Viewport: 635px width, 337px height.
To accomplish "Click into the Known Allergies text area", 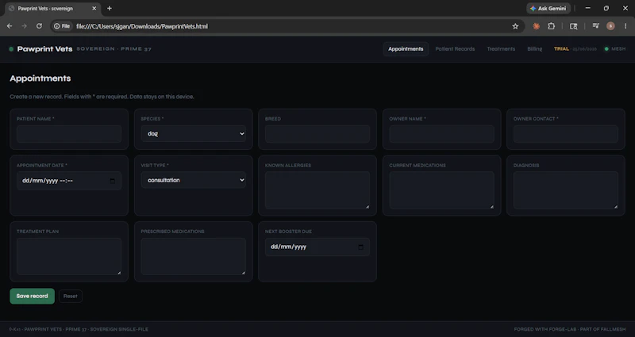I will point(317,190).
